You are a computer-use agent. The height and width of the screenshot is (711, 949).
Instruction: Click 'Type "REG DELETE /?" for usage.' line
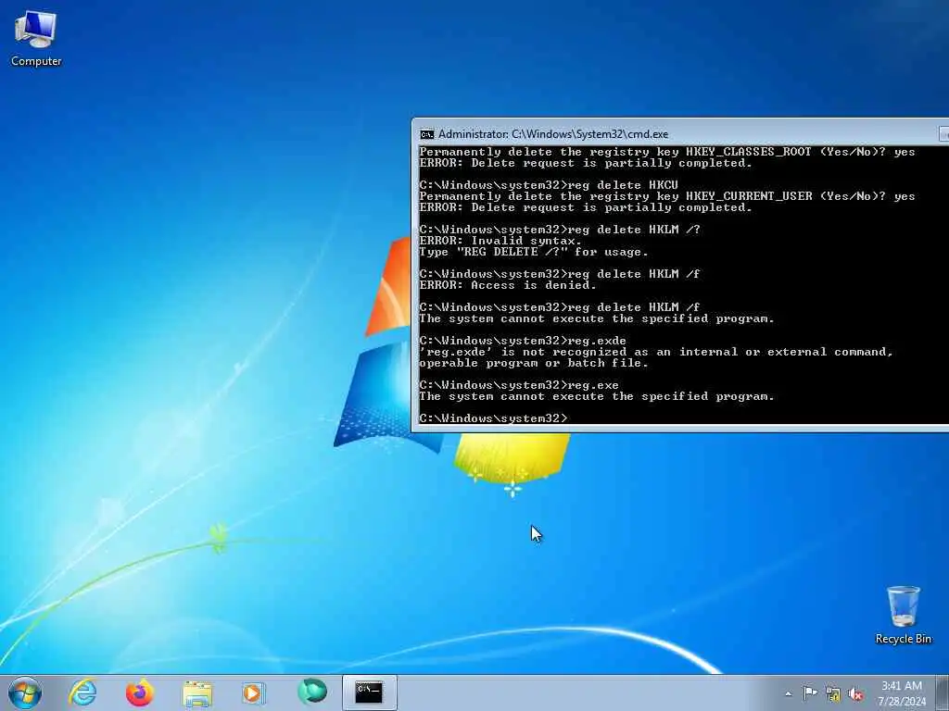(x=533, y=252)
